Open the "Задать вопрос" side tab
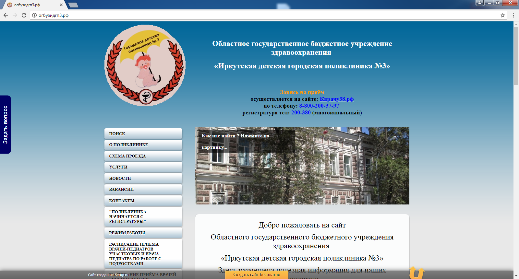Screen dimensions: 519x279 (5, 124)
